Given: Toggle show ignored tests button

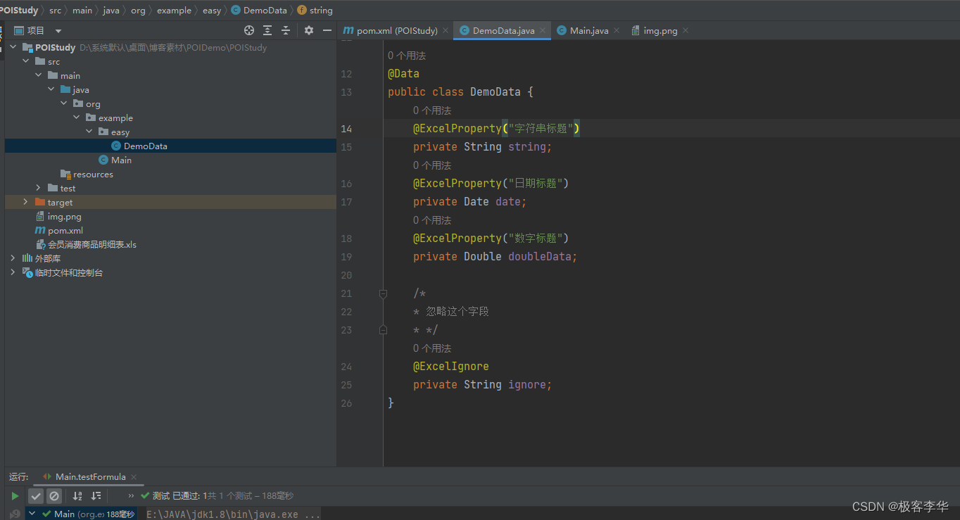Looking at the screenshot, I should click(x=54, y=496).
